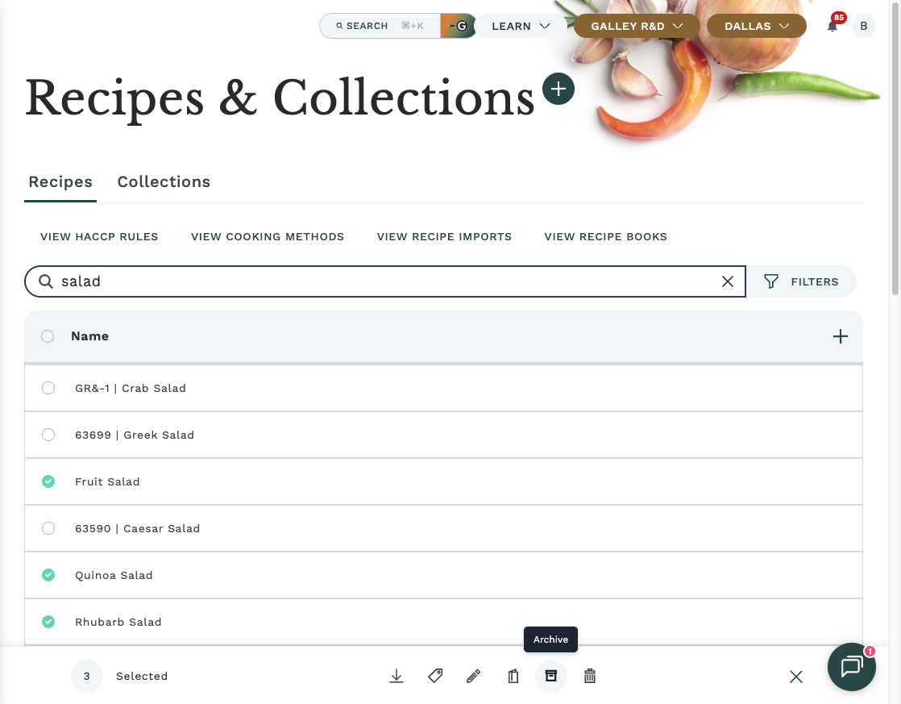This screenshot has width=901, height=704.
Task: Click the tag icon for selected recipes
Action: (435, 676)
